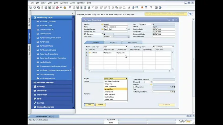Screen dimensions: 223x125
Task: Click the Add button
Action: click(89, 105)
